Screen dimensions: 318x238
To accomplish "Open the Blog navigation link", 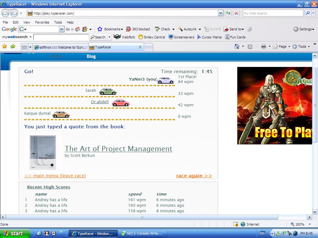I will point(91,56).
